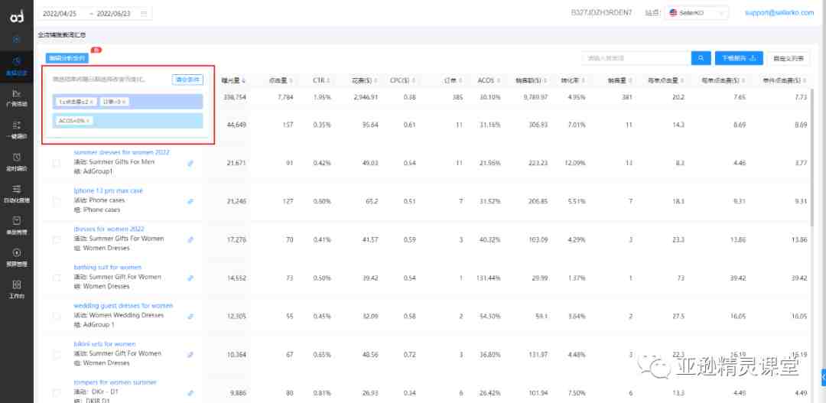Open the end date 2022/06/23 picker
Image resolution: width=826 pixels, height=403 pixels.
[x=113, y=14]
